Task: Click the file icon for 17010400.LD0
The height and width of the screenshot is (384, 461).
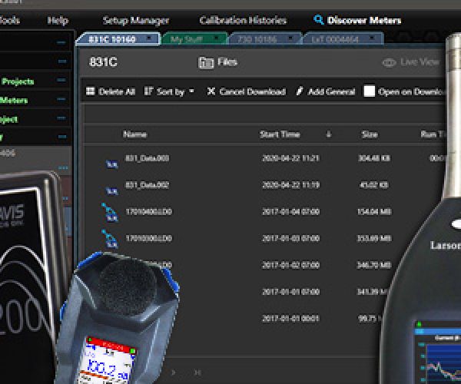Action: 110,212
